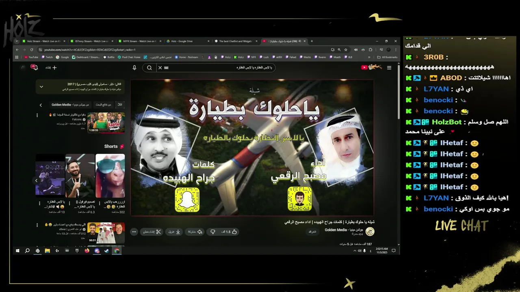This screenshot has height=292, width=520.
Task: Click the YouTube search magnifier button
Action: (x=149, y=68)
